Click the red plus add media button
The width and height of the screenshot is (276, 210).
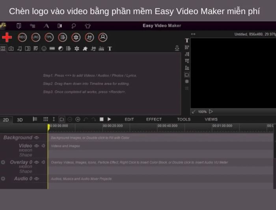[7, 37]
